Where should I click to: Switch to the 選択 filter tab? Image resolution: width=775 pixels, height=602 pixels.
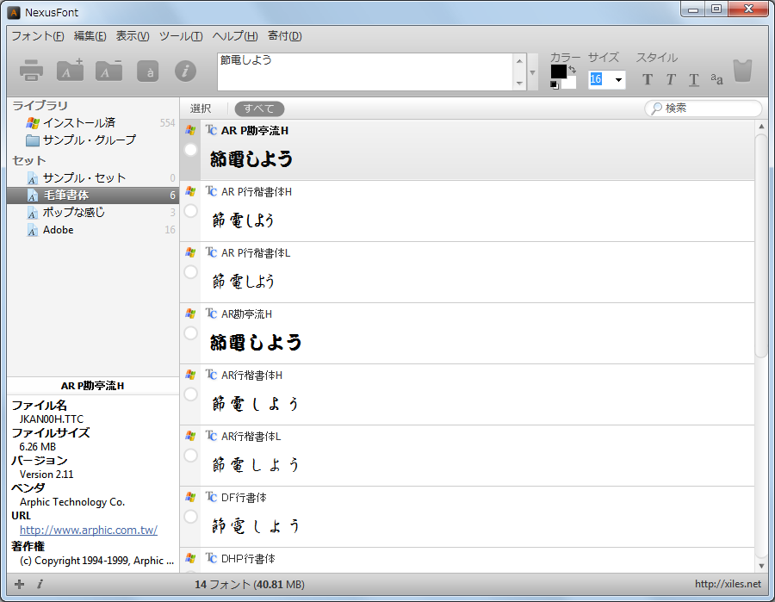tap(201, 109)
